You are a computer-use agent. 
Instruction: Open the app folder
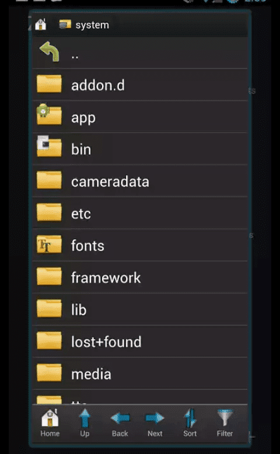click(140, 117)
